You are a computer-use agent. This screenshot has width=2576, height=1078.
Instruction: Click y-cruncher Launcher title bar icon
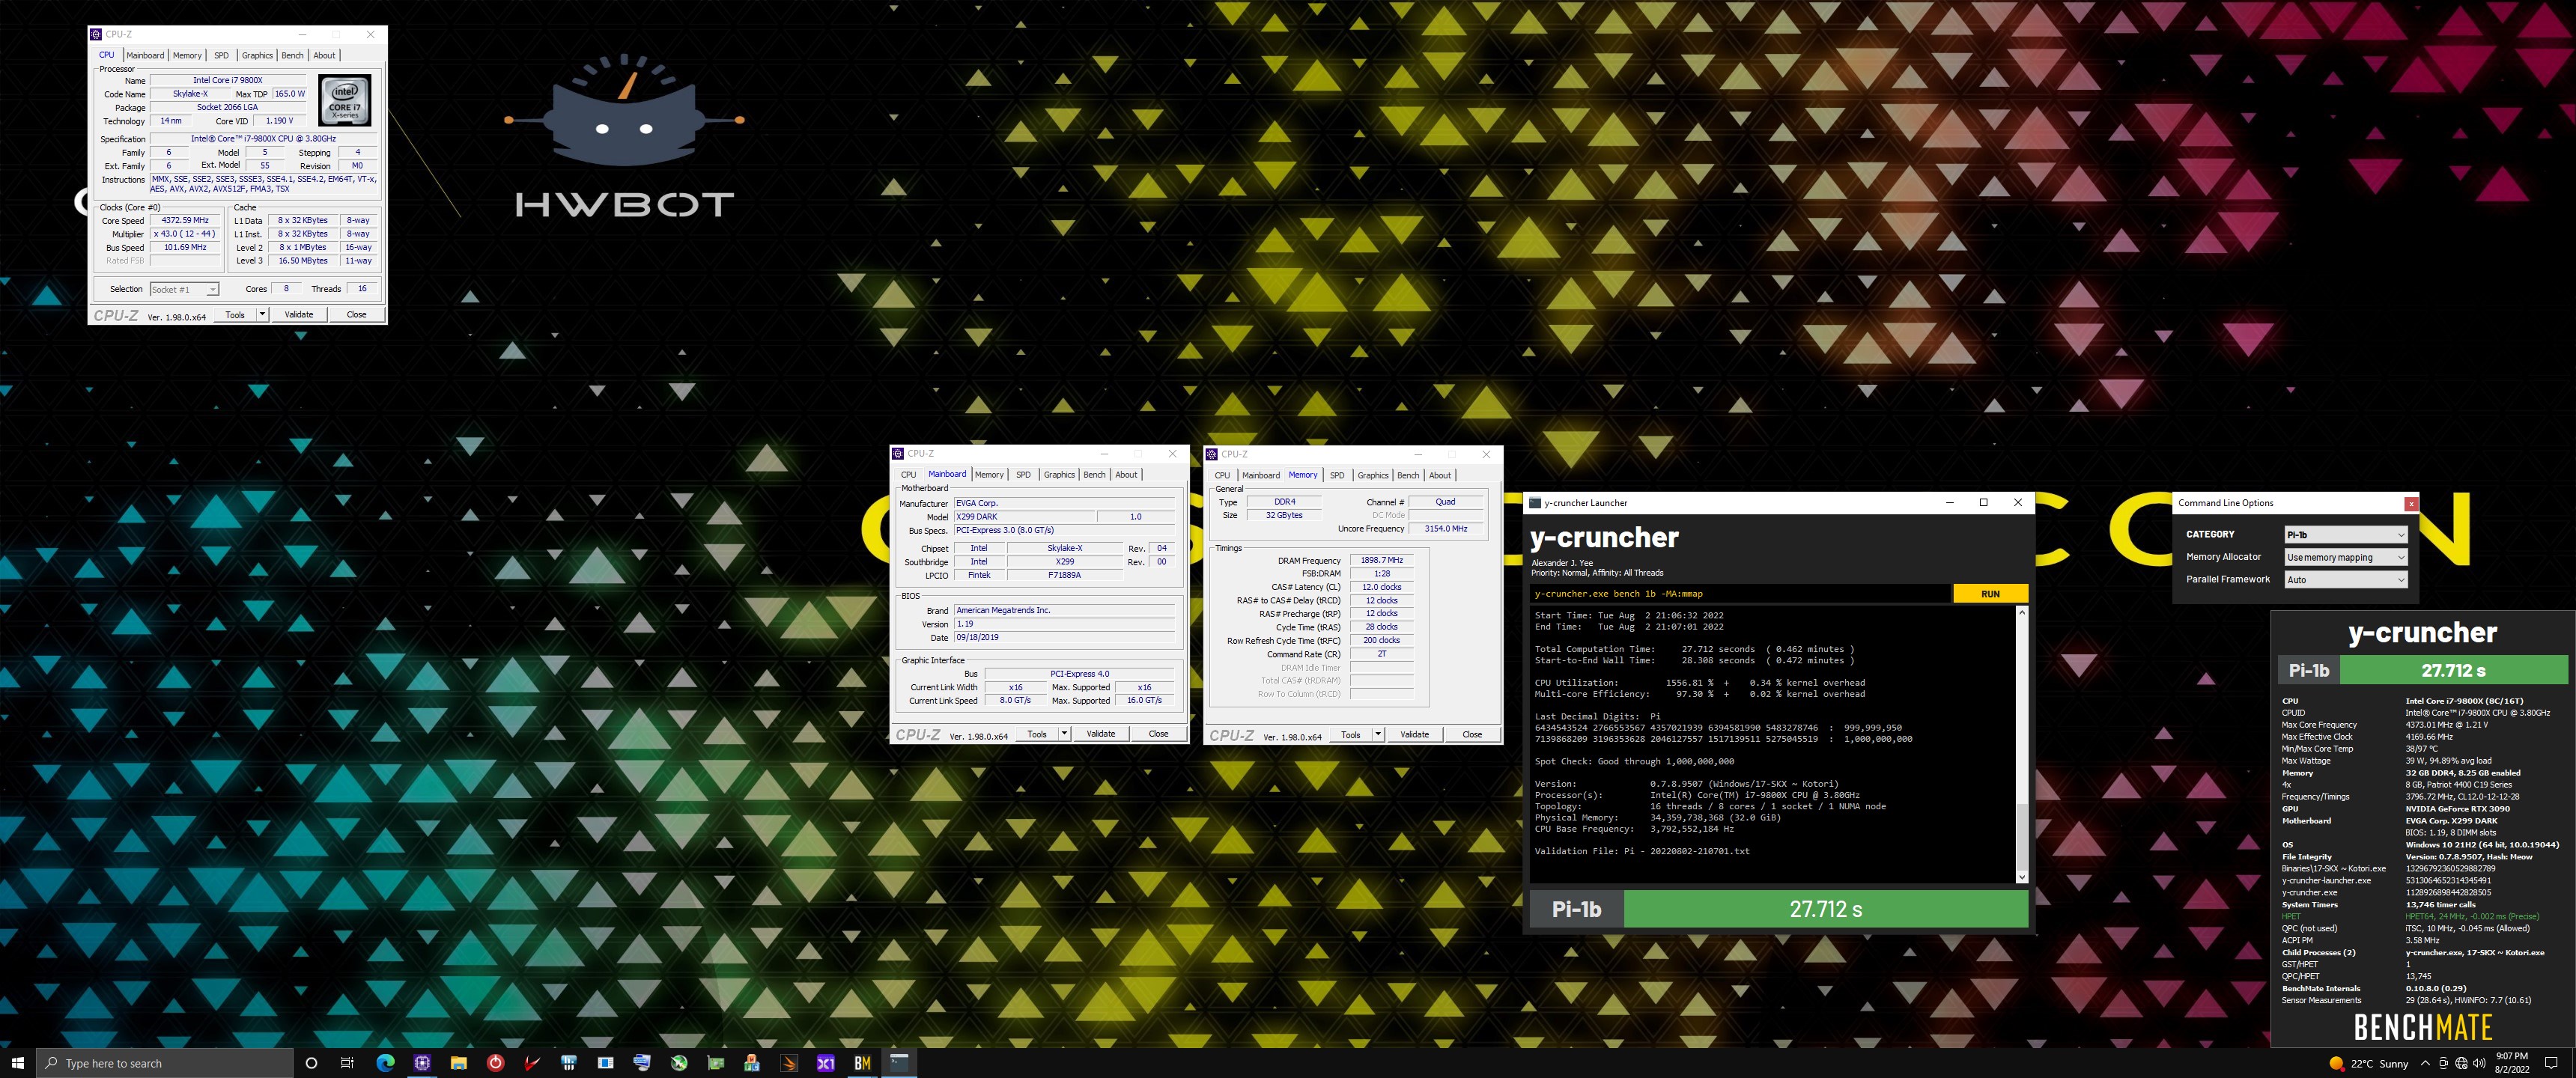coord(1535,502)
